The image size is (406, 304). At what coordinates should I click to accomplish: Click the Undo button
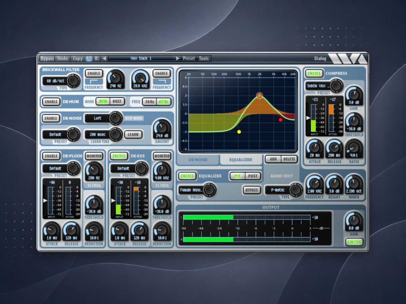pyautogui.click(x=62, y=59)
